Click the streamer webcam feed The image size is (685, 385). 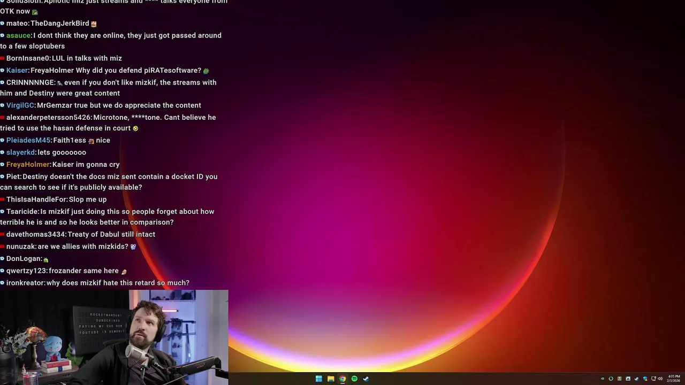coord(114,337)
